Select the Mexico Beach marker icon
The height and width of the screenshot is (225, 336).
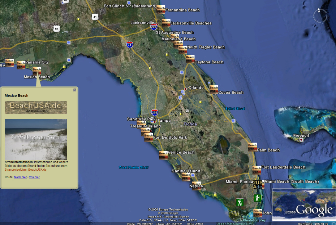(x=37, y=71)
